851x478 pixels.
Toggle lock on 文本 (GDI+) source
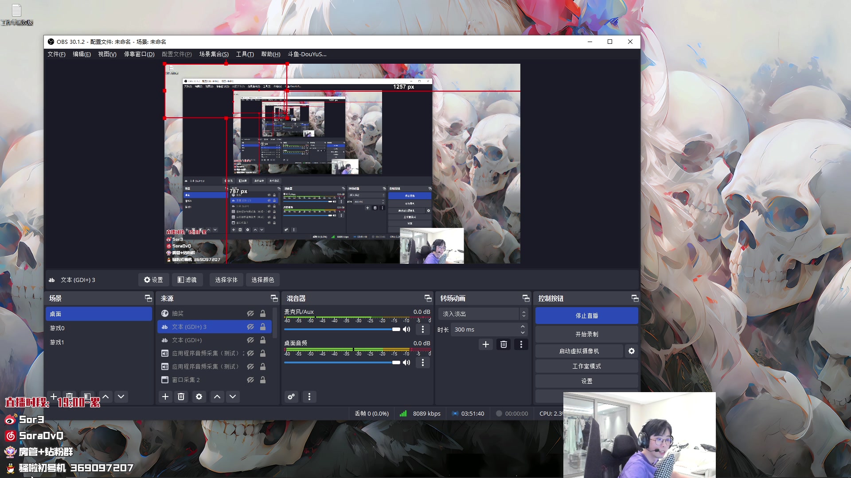pyautogui.click(x=263, y=340)
